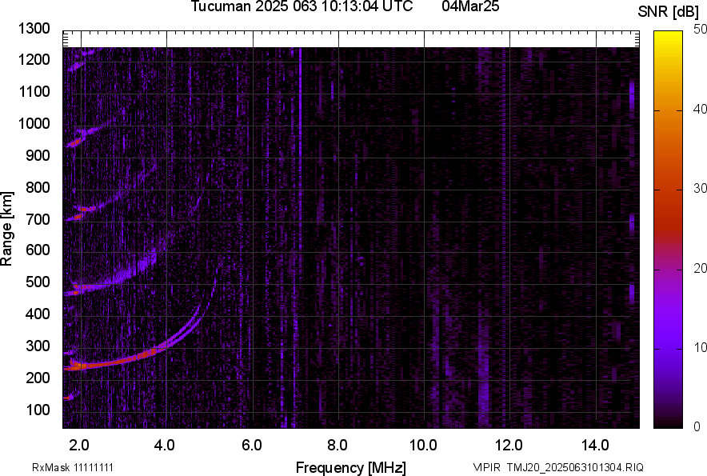
Task: Click the RxMask 11111111 text
Action: (78, 467)
